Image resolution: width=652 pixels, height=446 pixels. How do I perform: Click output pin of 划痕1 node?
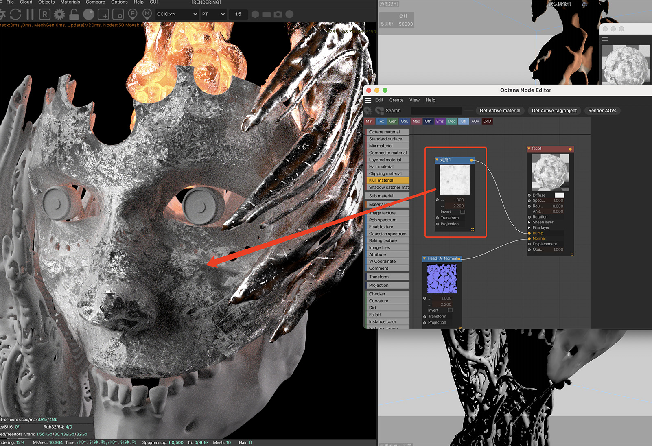[472, 160]
